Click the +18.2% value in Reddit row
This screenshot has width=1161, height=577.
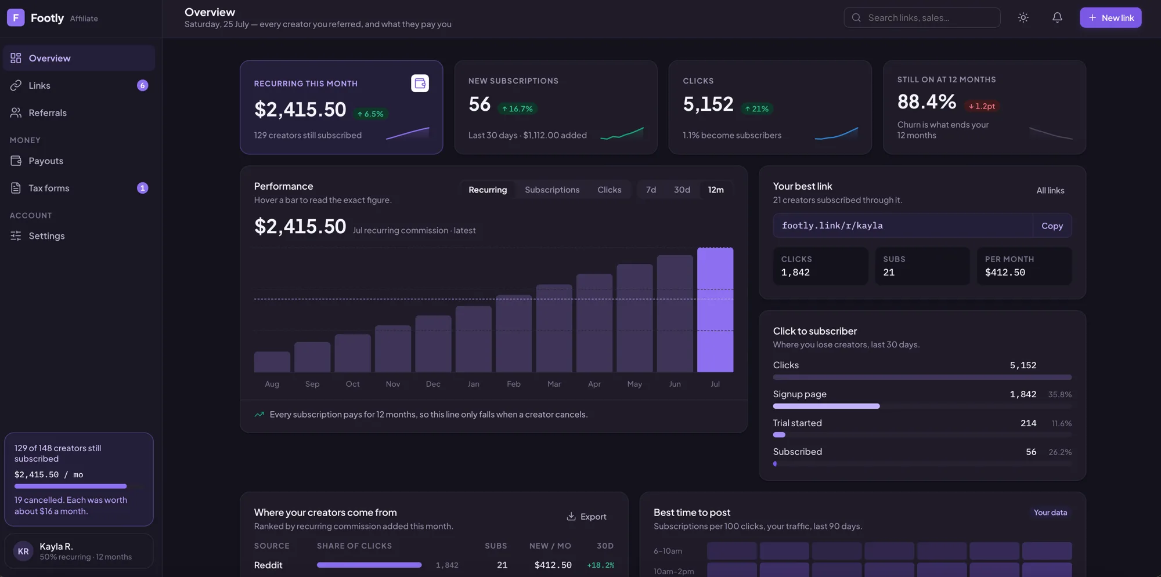coord(600,565)
